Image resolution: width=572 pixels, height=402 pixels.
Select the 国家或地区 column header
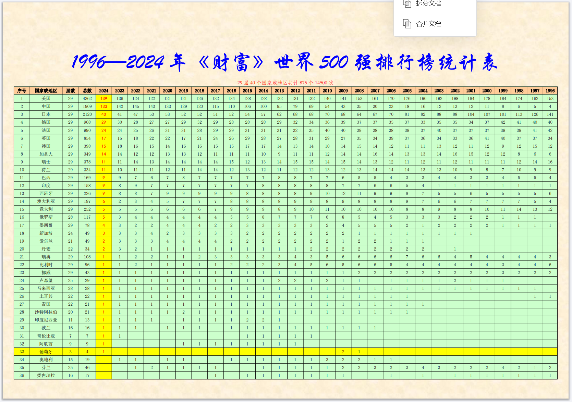46,91
